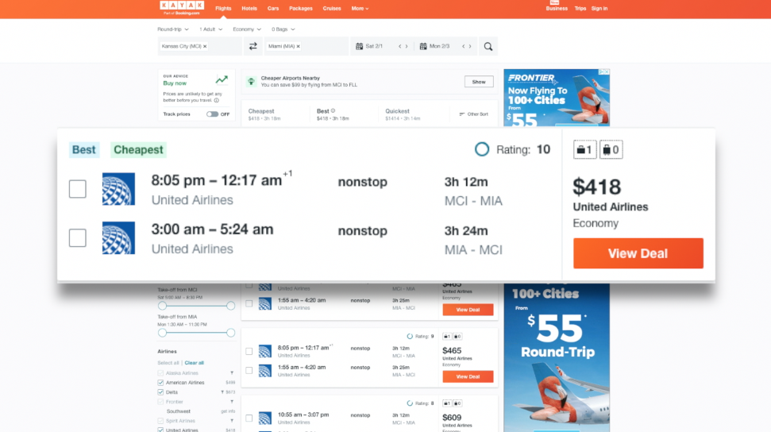Open Round-trip type dropdown

click(172, 29)
